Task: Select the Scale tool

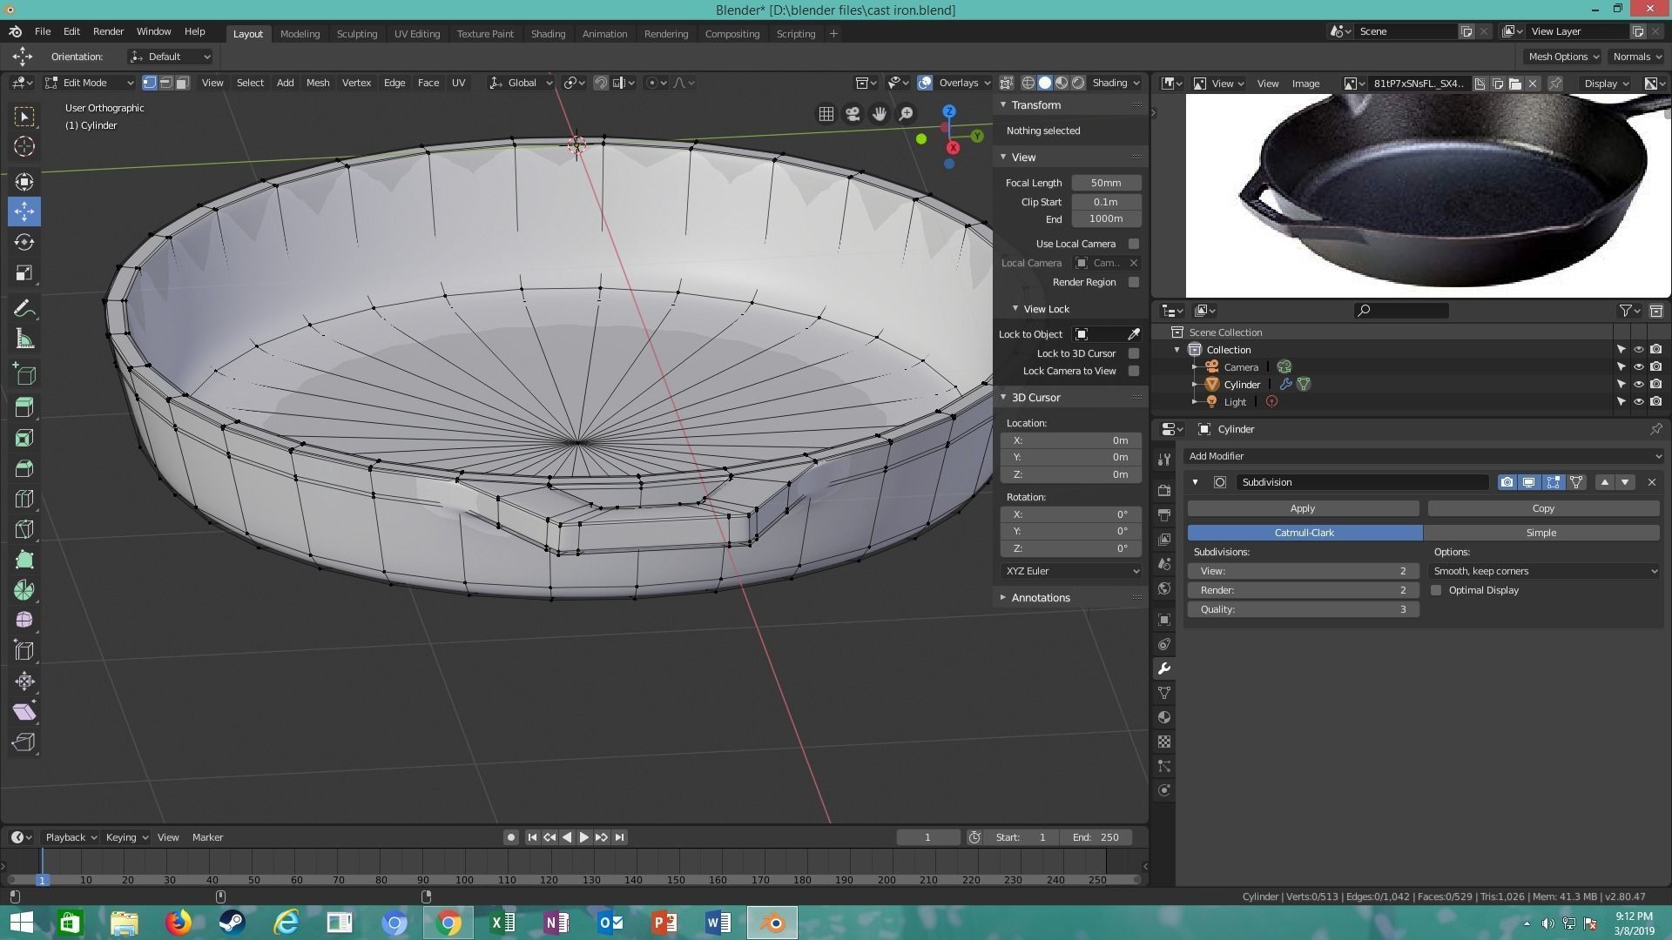Action: click(x=24, y=272)
